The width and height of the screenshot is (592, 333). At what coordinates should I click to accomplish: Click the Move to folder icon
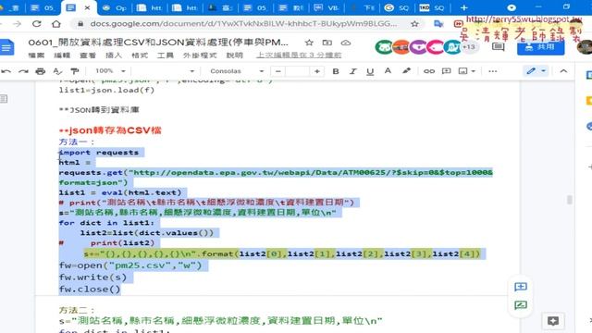327,43
